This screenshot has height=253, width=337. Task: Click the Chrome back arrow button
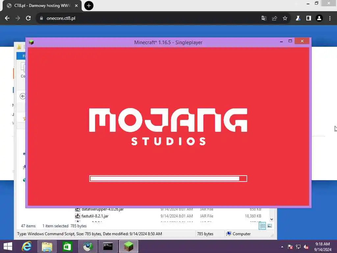[x=7, y=18]
